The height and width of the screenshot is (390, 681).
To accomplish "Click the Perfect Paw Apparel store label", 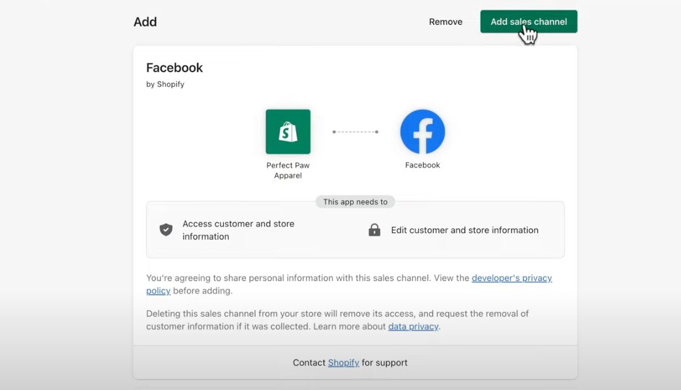I will 288,170.
